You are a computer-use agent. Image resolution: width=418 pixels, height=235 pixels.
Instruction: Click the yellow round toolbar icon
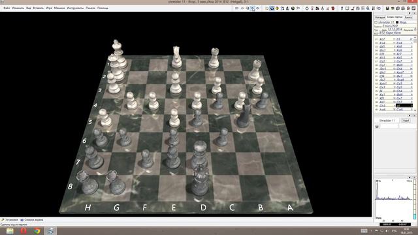(277, 8)
